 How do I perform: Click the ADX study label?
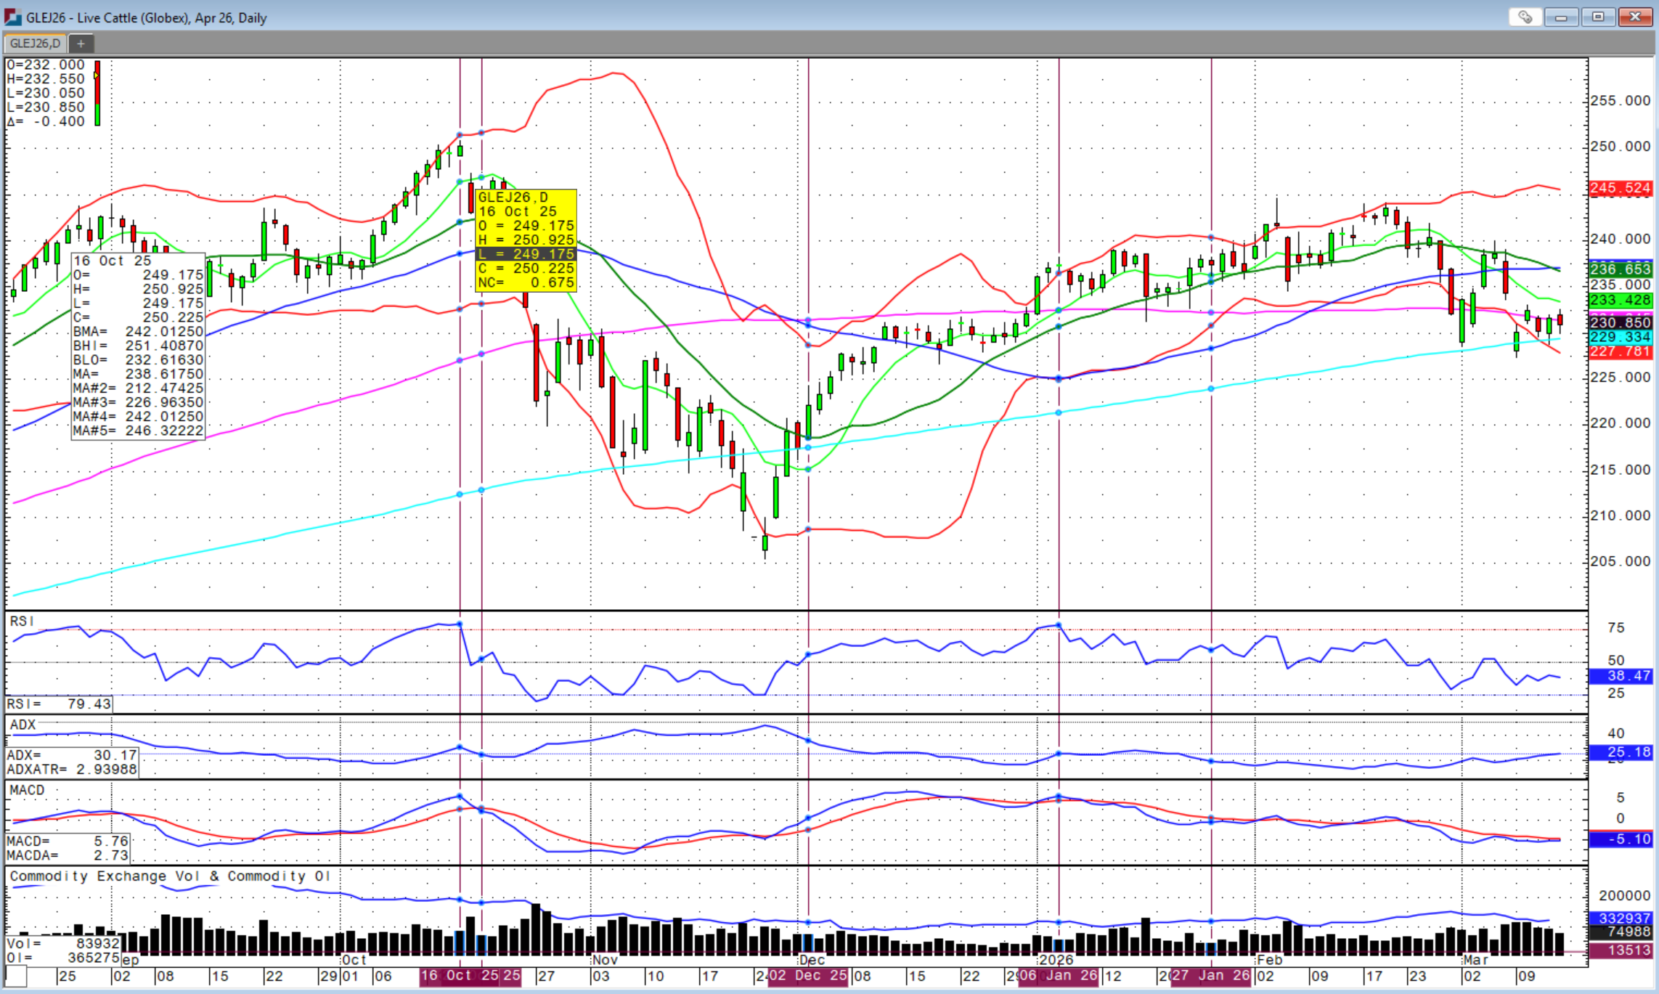coord(23,725)
